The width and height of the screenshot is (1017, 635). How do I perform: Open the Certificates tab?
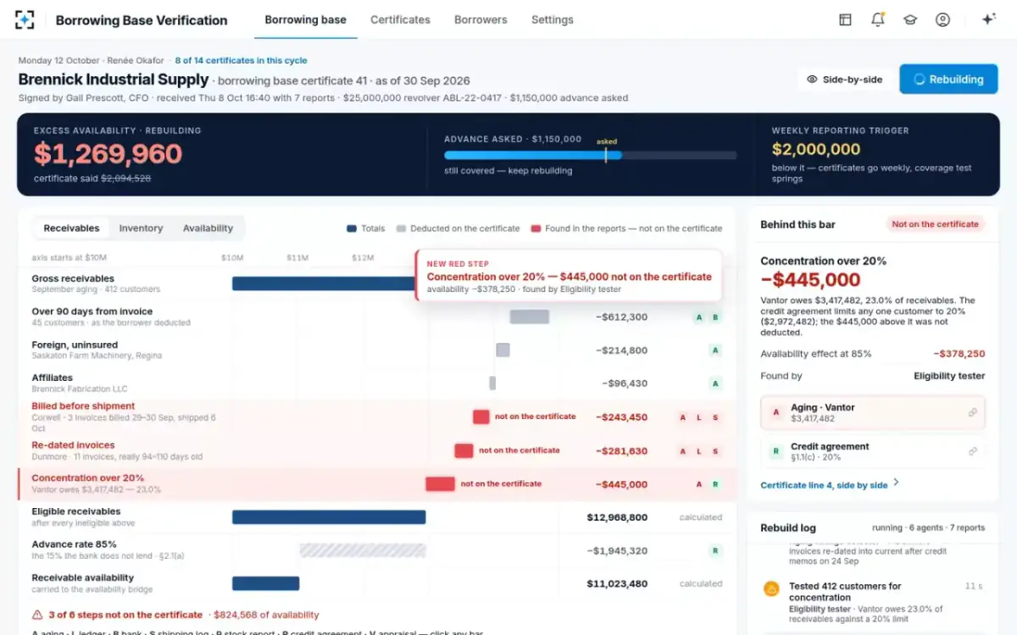pos(400,19)
